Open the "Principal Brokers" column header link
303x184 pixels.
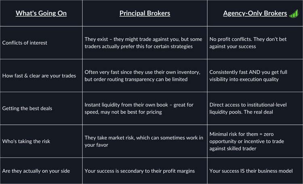coord(145,13)
